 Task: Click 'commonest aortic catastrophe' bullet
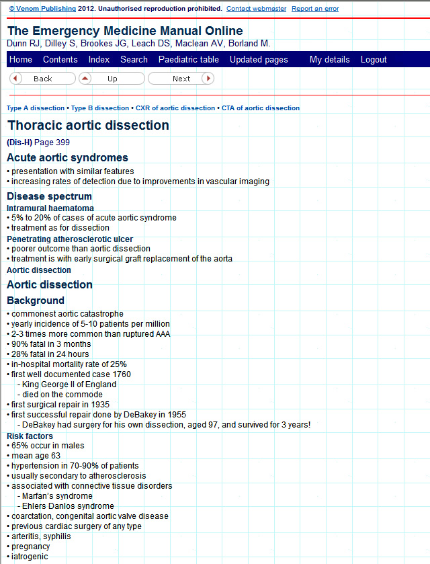(65, 314)
